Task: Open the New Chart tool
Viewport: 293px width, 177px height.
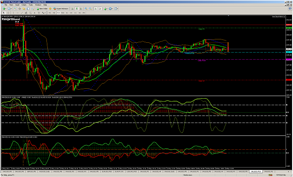Action: coord(3,9)
